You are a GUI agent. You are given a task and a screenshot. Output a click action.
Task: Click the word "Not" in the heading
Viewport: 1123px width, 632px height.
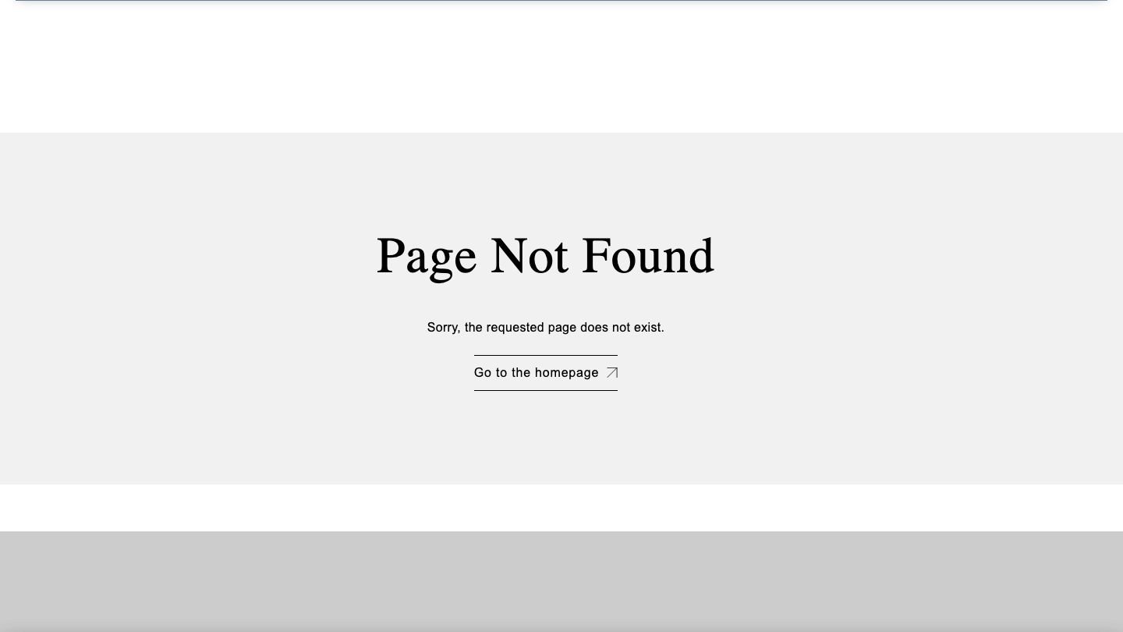click(529, 255)
